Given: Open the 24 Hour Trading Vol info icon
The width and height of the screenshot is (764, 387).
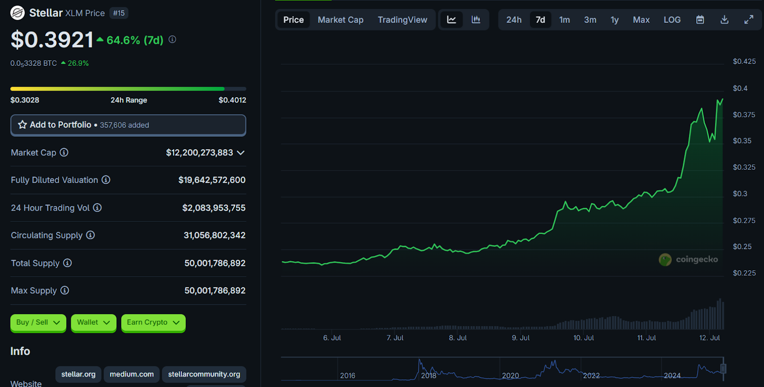Looking at the screenshot, I should pos(97,208).
